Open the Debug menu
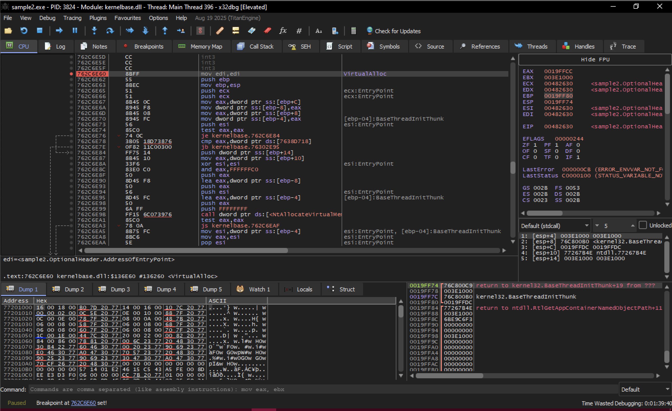Viewport: 672px width, 411px height. tap(47, 18)
